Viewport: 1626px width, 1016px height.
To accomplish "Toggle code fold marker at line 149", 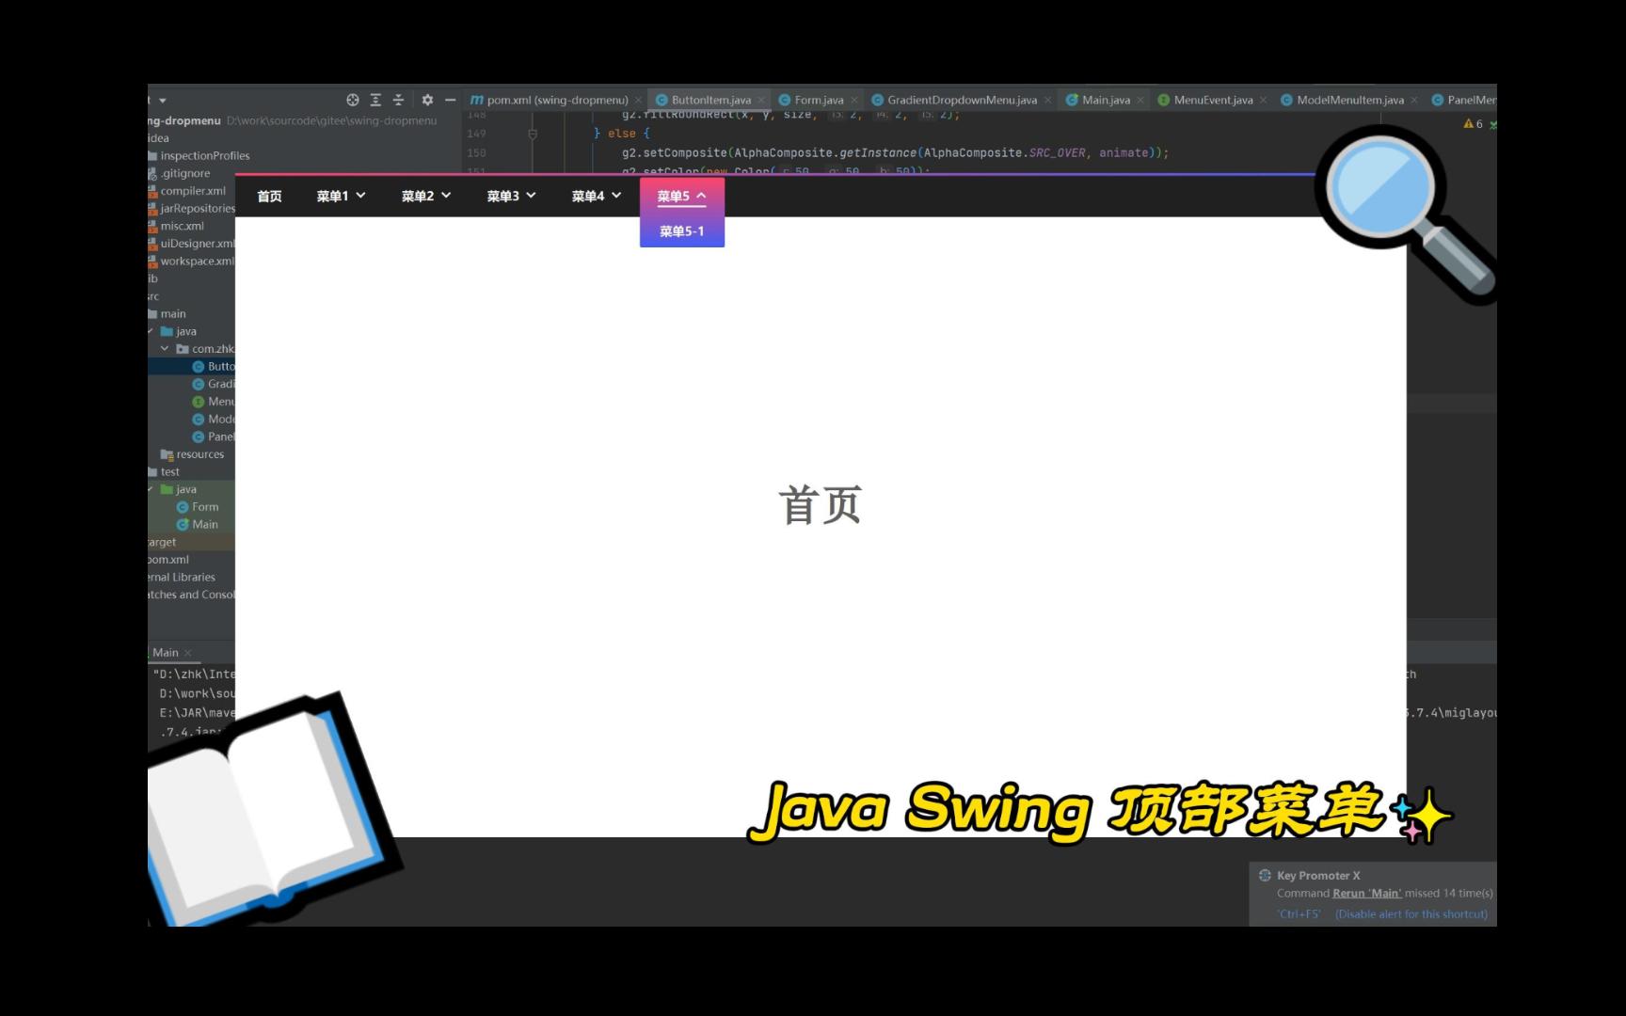I will tap(532, 134).
